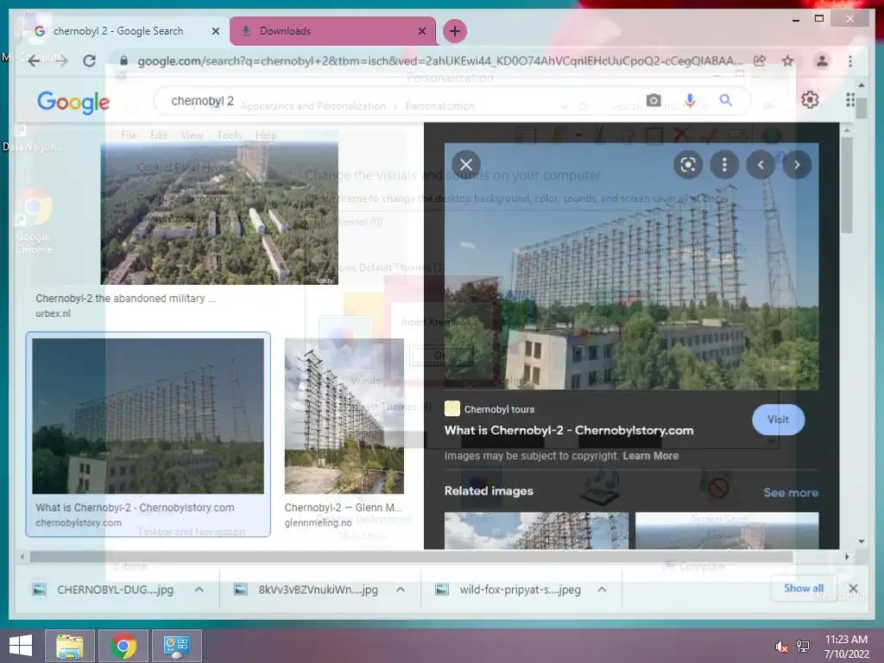
Task: Focus the chernobyl 2 search box
Action: (395, 101)
